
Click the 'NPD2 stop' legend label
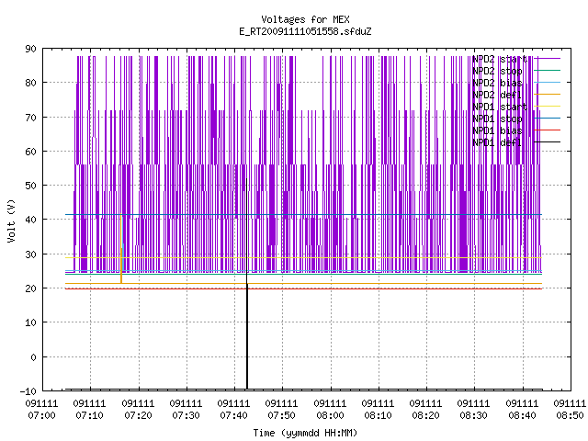[497, 71]
